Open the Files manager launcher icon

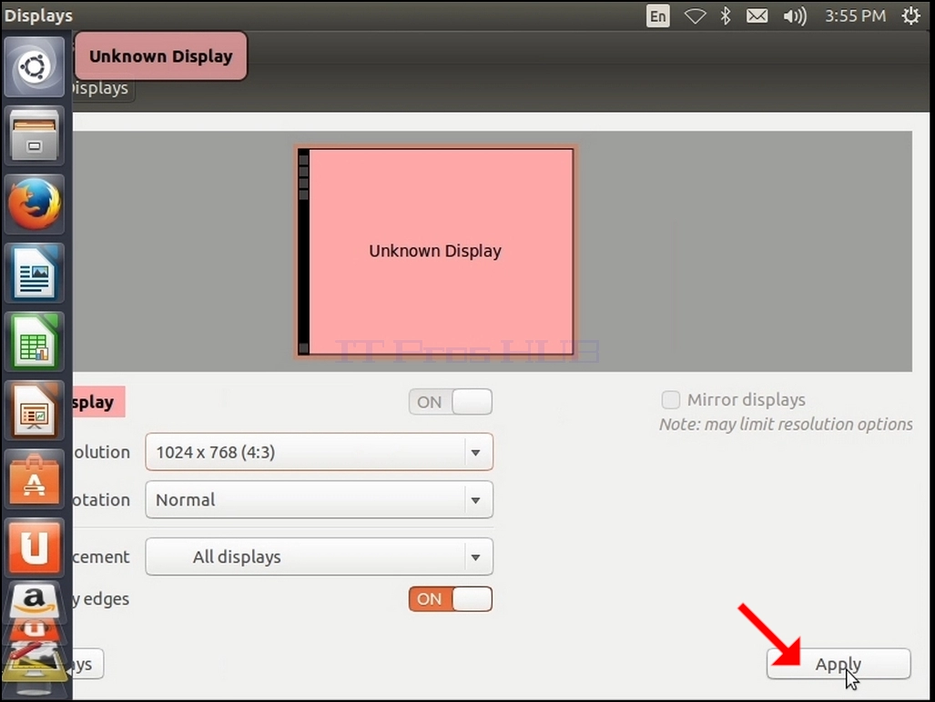34,135
